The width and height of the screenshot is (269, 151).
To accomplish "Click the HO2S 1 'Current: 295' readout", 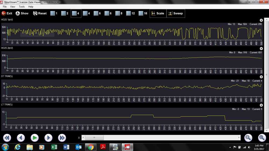I will [256, 24].
